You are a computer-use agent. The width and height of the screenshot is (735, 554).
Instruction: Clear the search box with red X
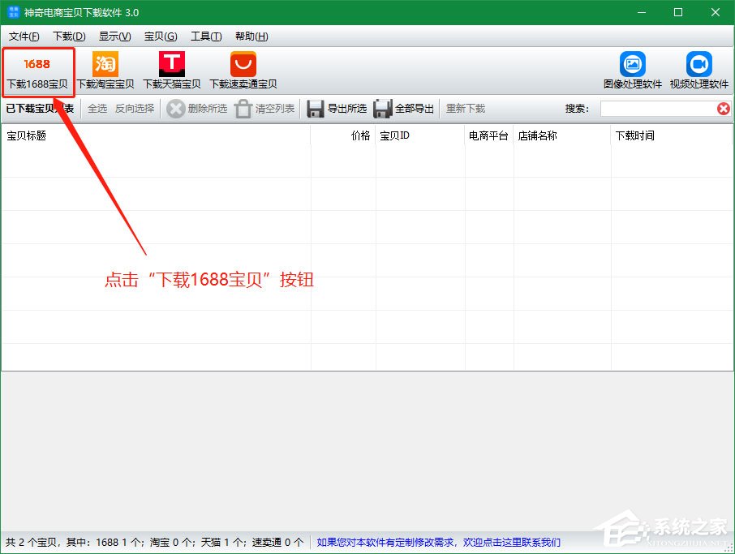pyautogui.click(x=724, y=108)
